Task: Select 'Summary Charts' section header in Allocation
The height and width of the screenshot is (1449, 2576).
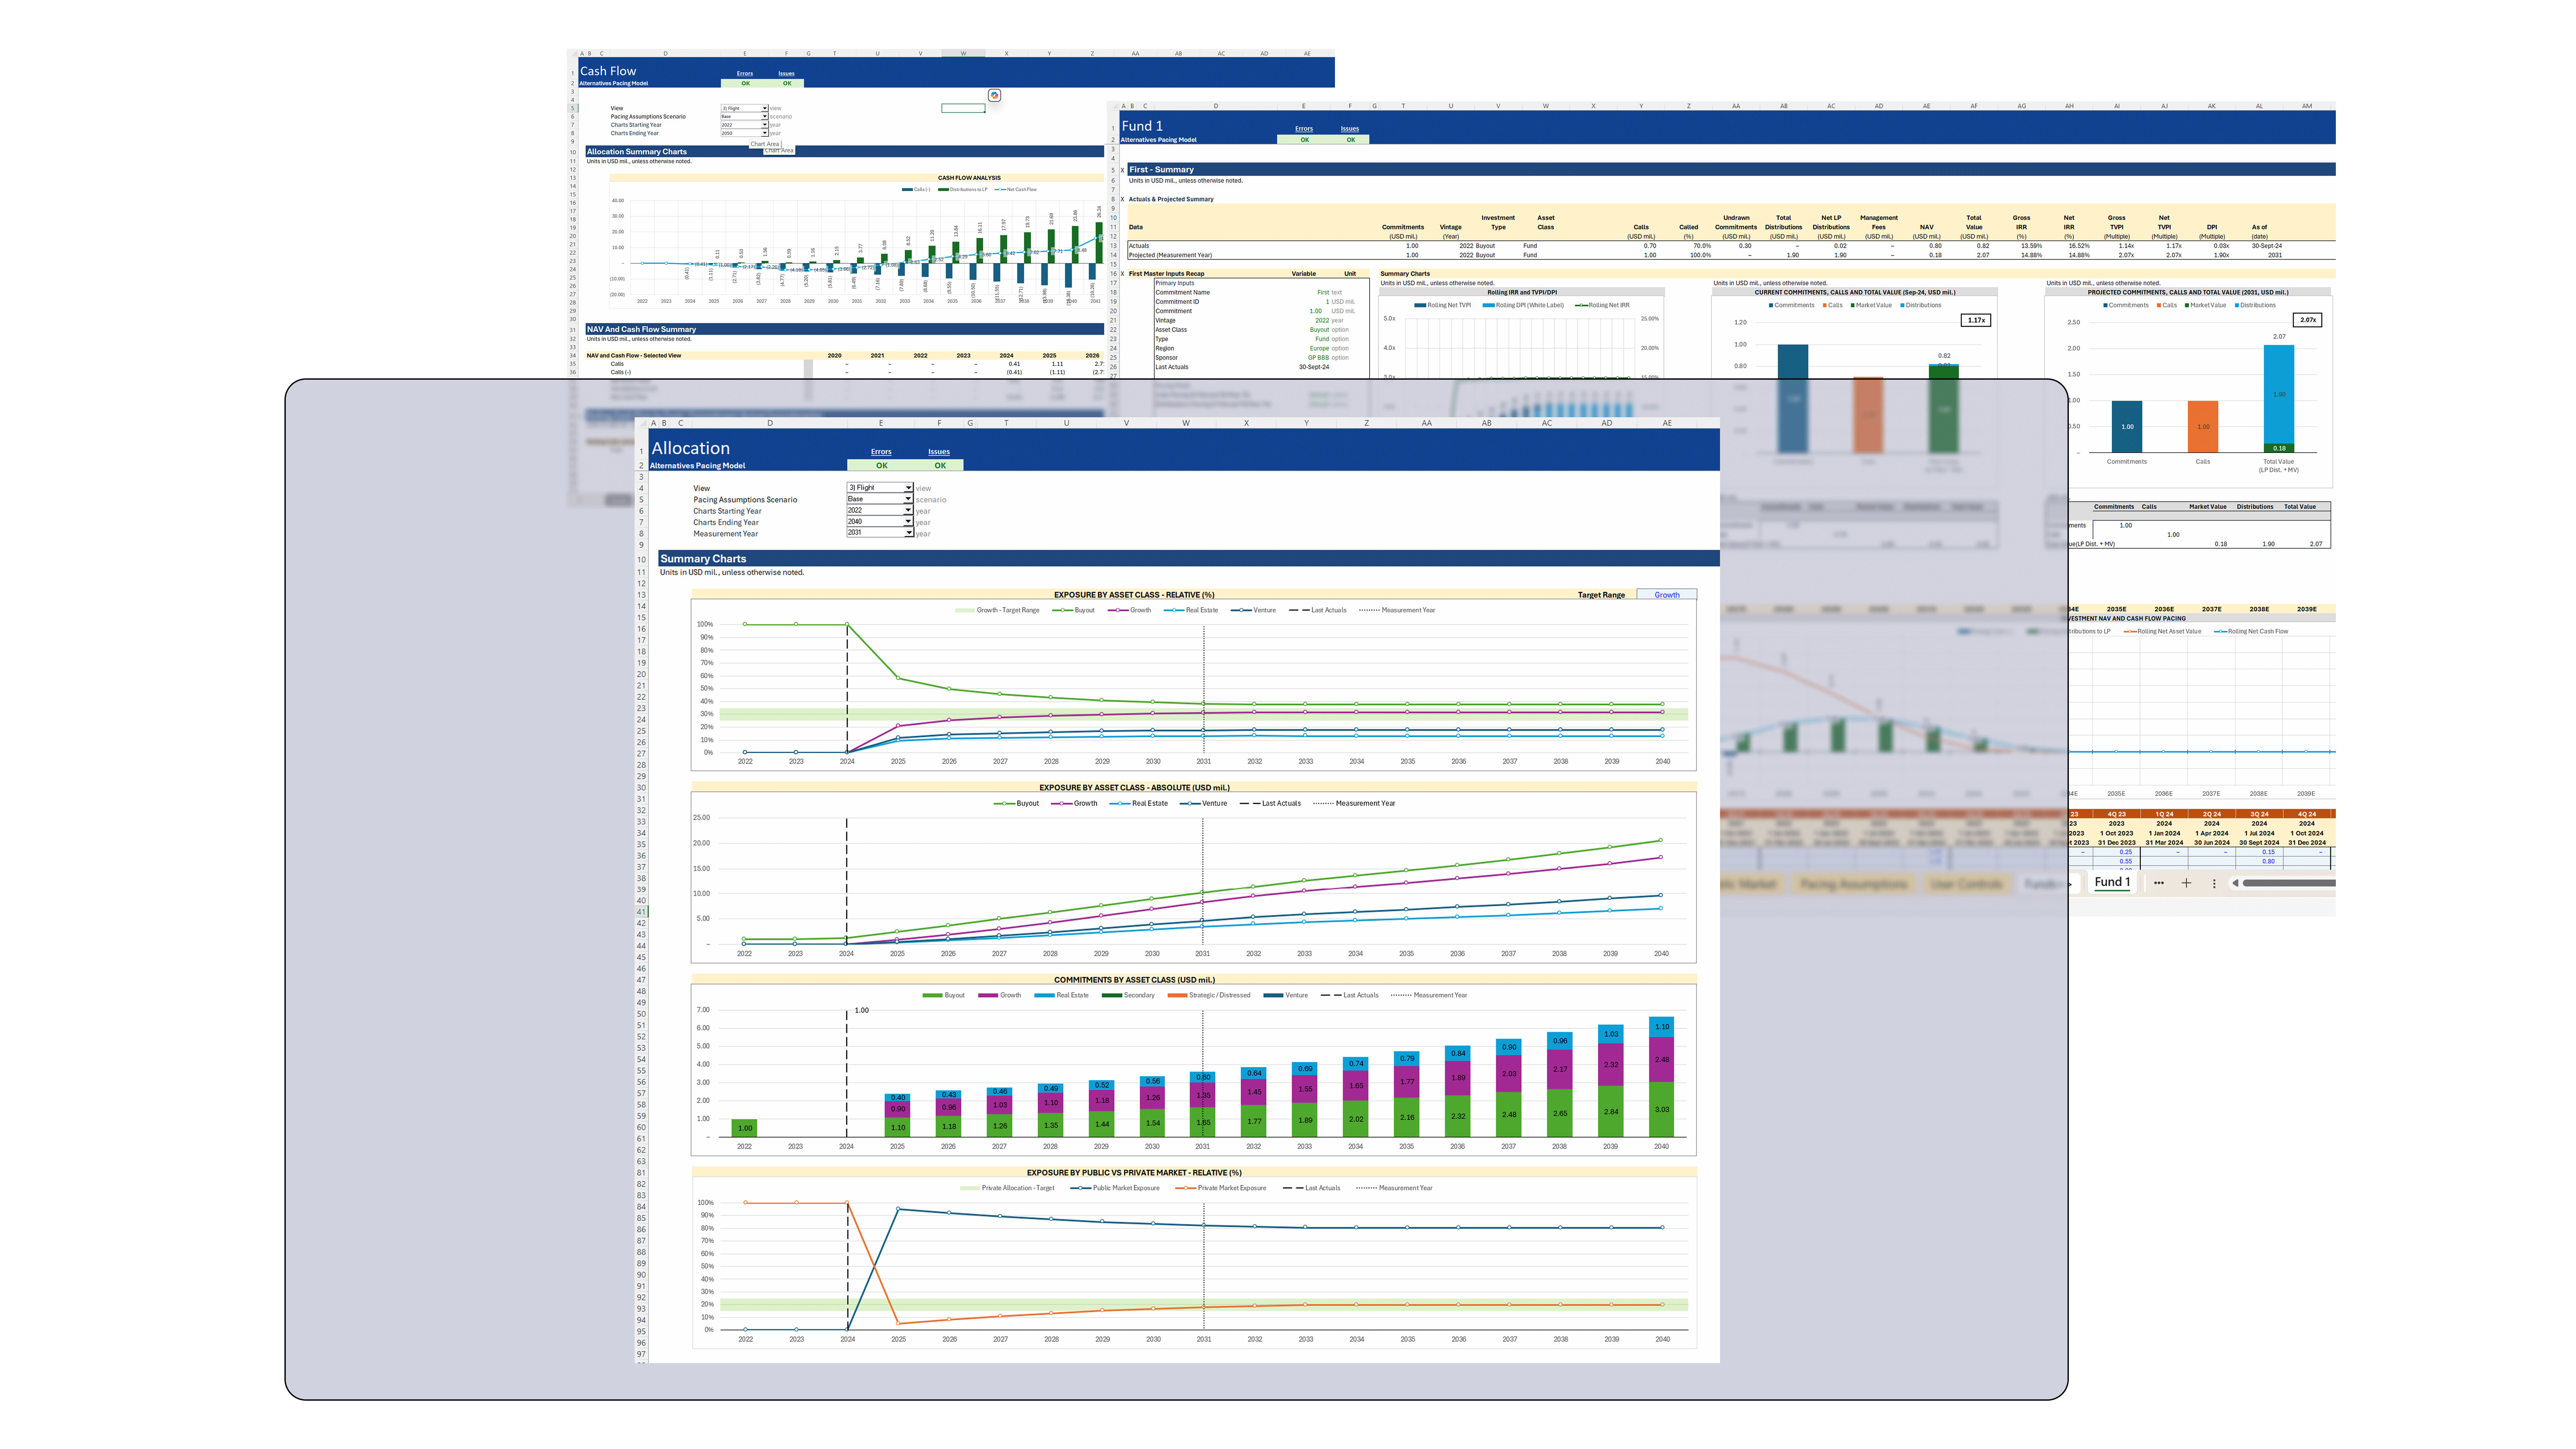Action: click(703, 559)
